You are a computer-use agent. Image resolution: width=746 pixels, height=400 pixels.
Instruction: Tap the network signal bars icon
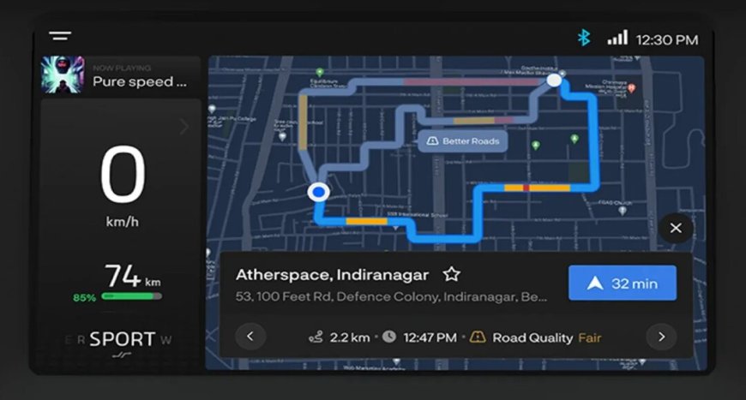pos(617,39)
